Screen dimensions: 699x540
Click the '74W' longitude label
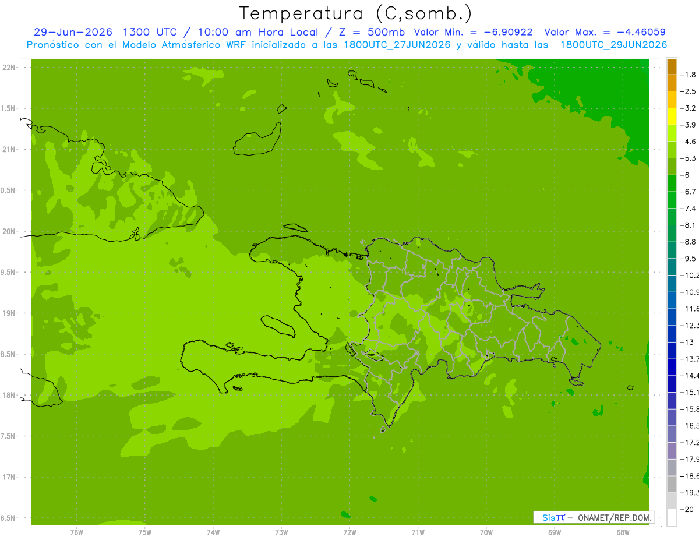(213, 532)
